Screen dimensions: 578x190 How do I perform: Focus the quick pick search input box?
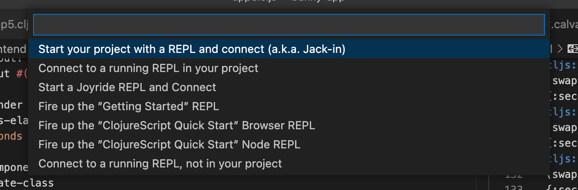(x=289, y=25)
